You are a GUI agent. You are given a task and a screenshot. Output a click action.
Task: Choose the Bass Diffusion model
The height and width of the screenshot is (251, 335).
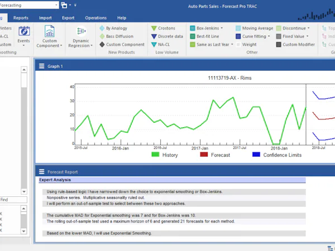(117, 36)
